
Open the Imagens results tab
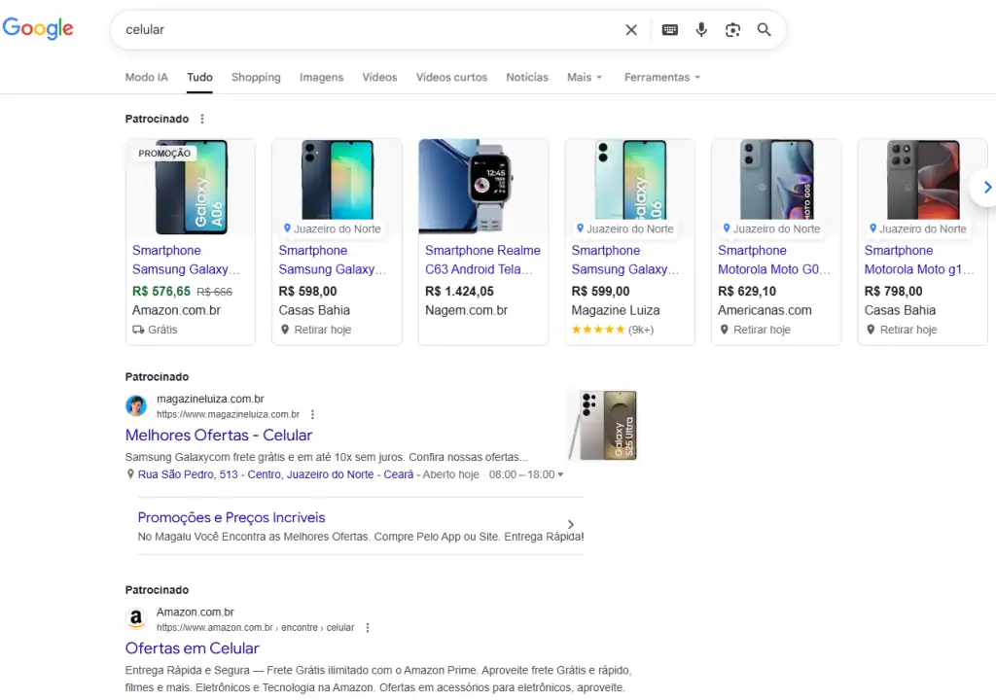(x=321, y=77)
